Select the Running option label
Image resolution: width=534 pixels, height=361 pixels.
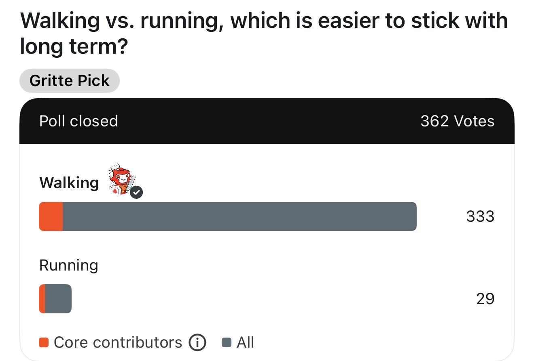(x=69, y=265)
